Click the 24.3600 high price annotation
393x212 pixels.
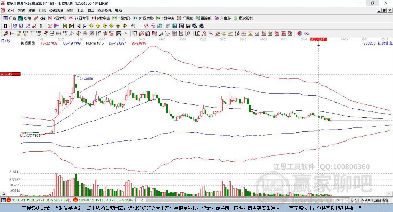86,78
